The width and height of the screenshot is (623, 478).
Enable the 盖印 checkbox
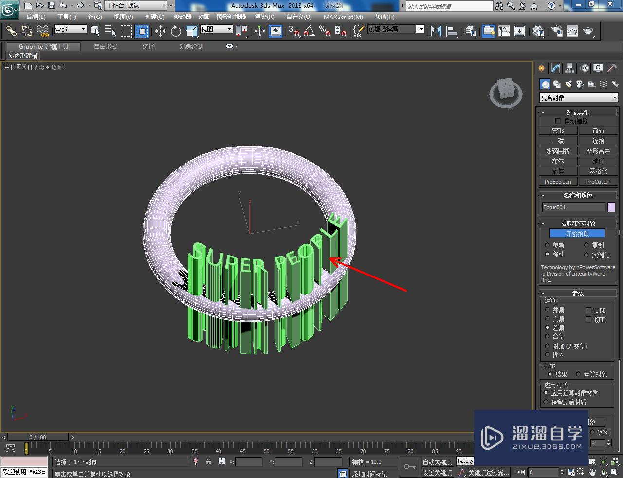pyautogui.click(x=588, y=310)
